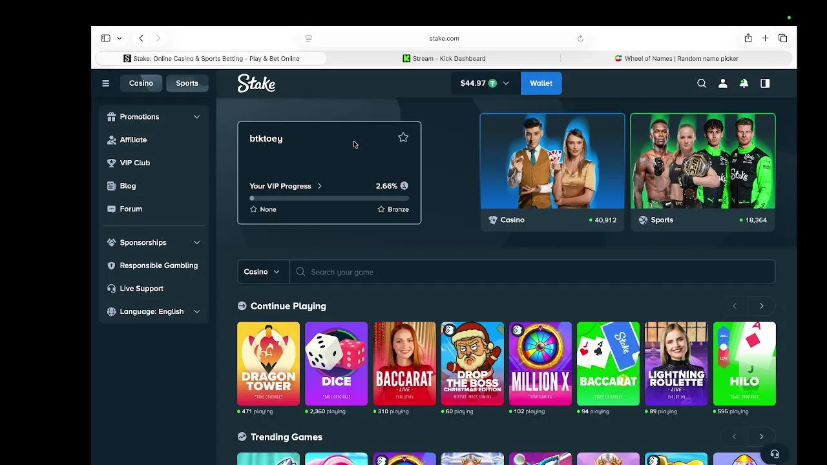Click the Forum chat icon

(111, 209)
